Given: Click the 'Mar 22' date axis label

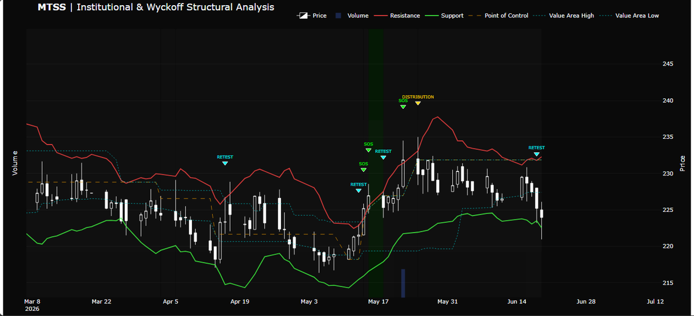Looking at the screenshot, I should point(101,302).
